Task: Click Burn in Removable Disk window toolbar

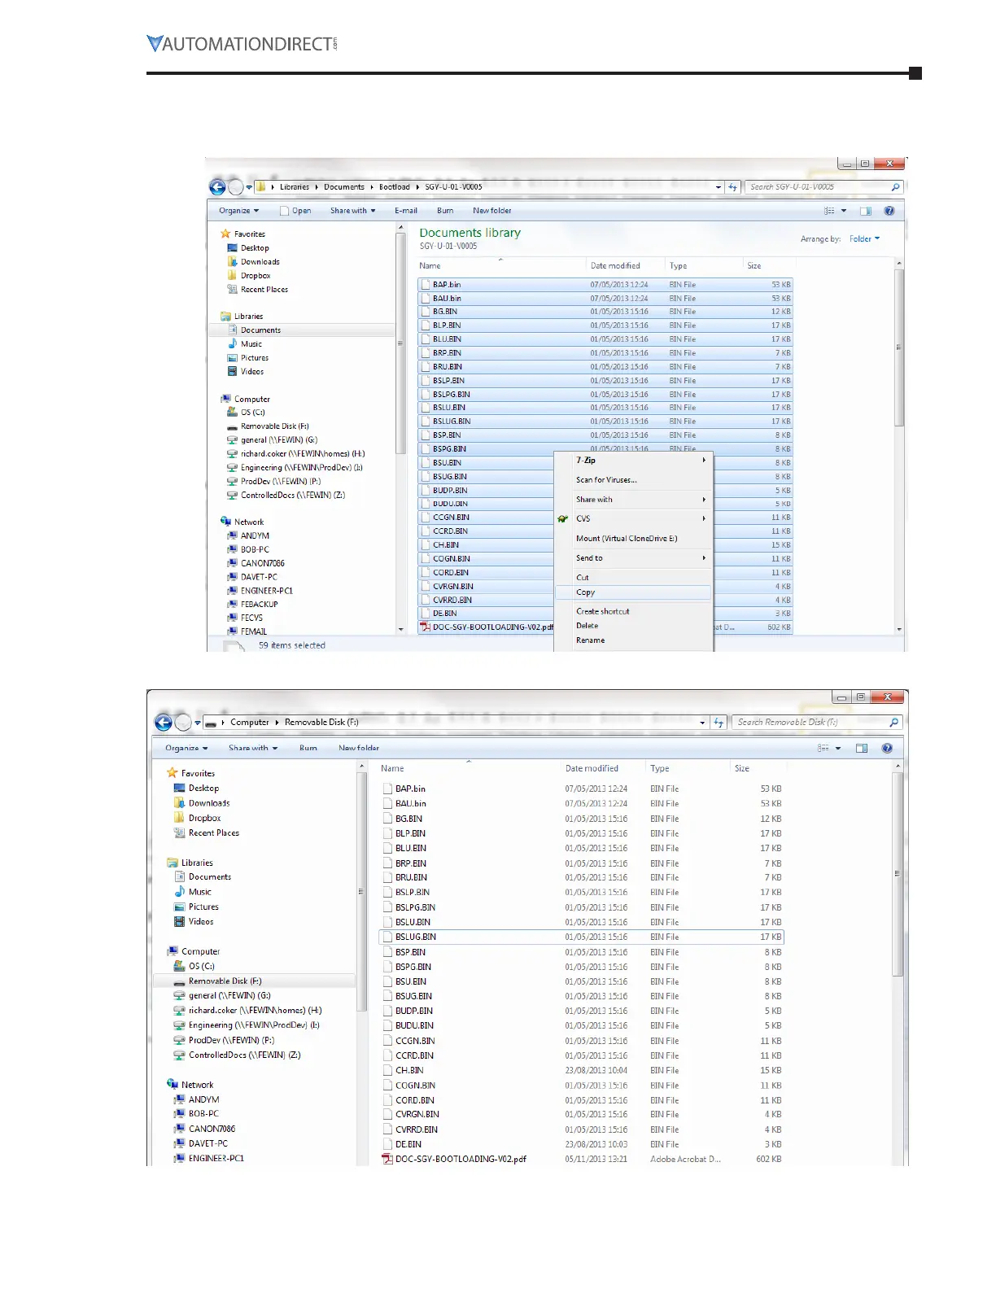Action: (x=308, y=748)
